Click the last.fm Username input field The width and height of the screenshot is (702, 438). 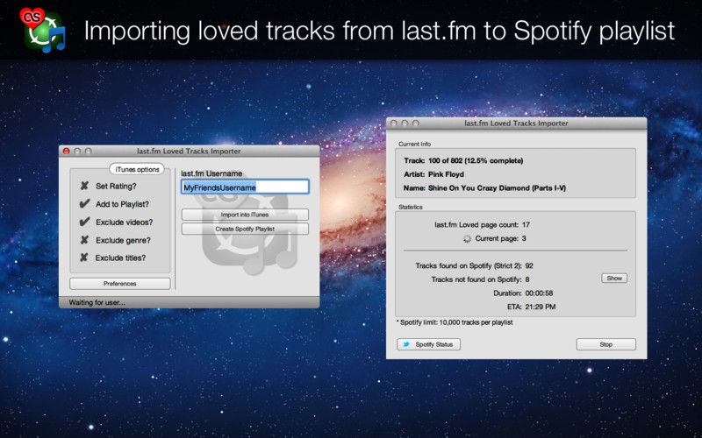[x=245, y=187]
